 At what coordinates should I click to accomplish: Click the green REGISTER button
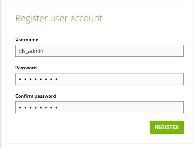167,127
